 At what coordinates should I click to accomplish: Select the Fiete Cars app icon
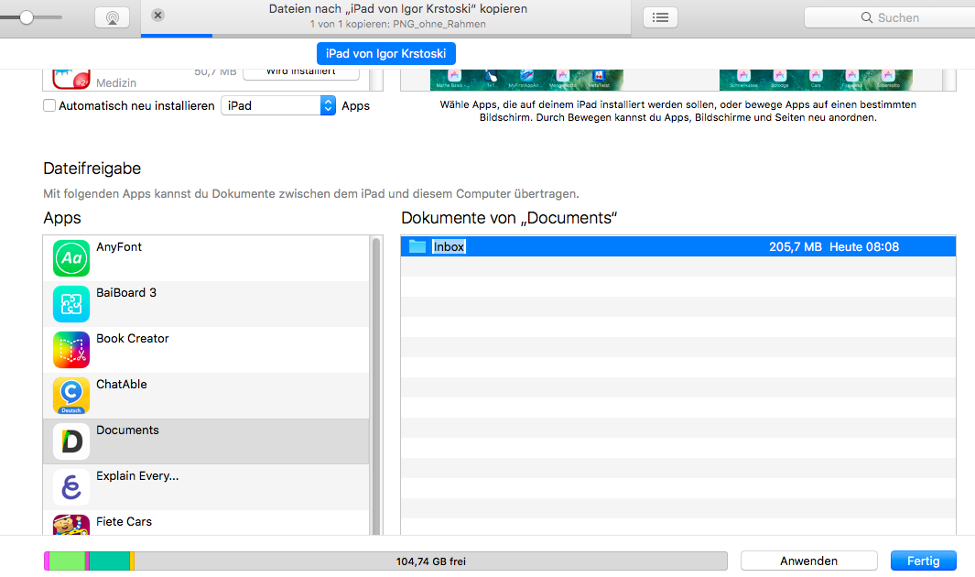pyautogui.click(x=71, y=526)
